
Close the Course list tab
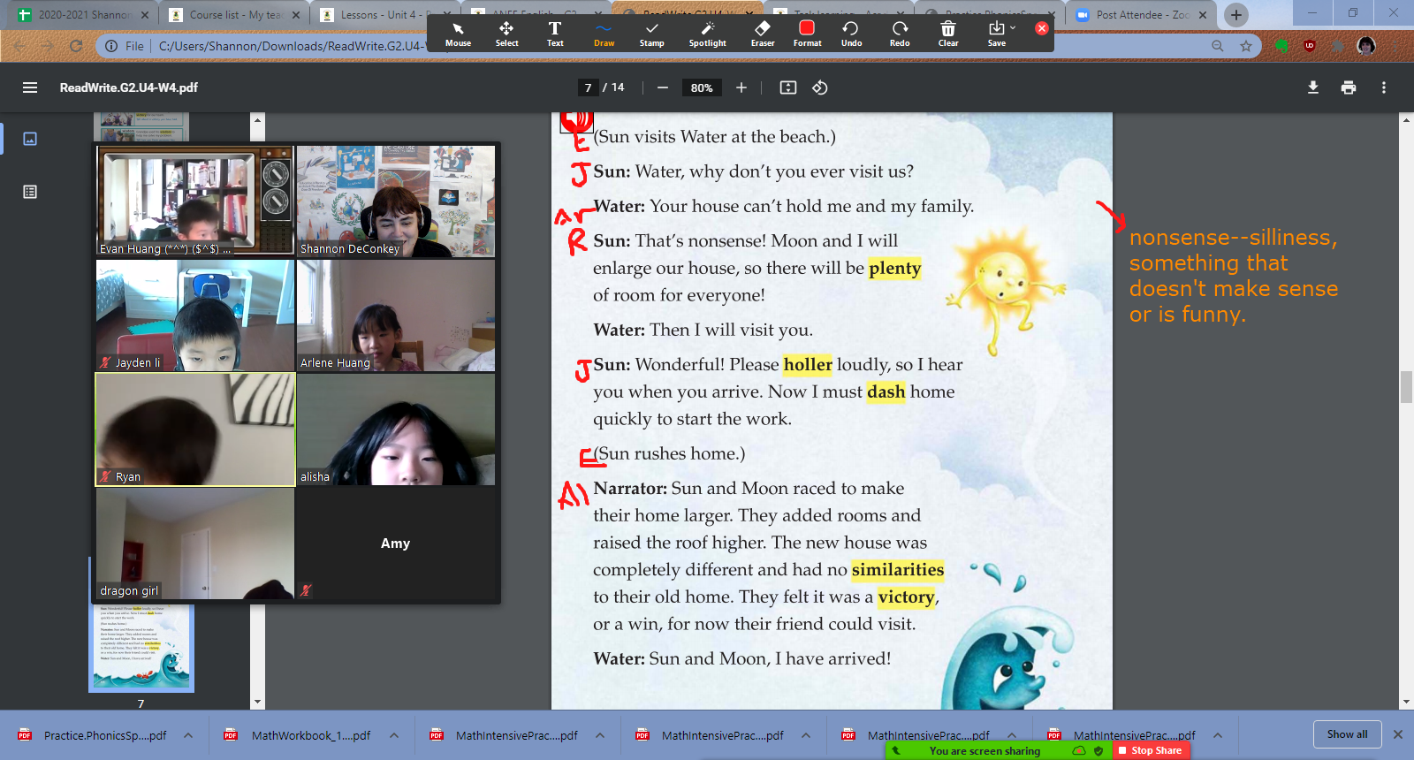coord(296,15)
